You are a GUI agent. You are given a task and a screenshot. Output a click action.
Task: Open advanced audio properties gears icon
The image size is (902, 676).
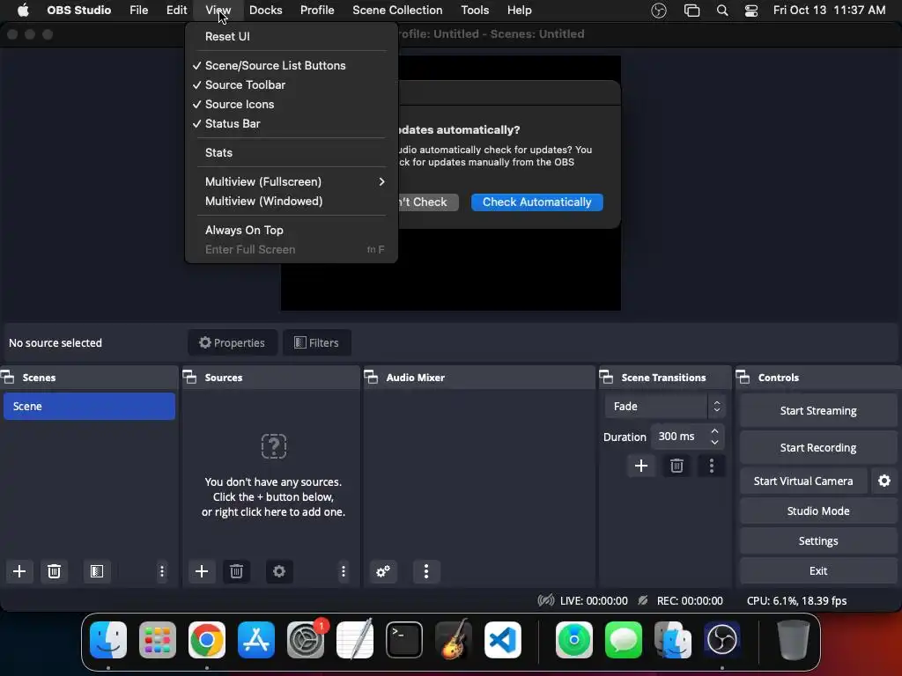[383, 571]
